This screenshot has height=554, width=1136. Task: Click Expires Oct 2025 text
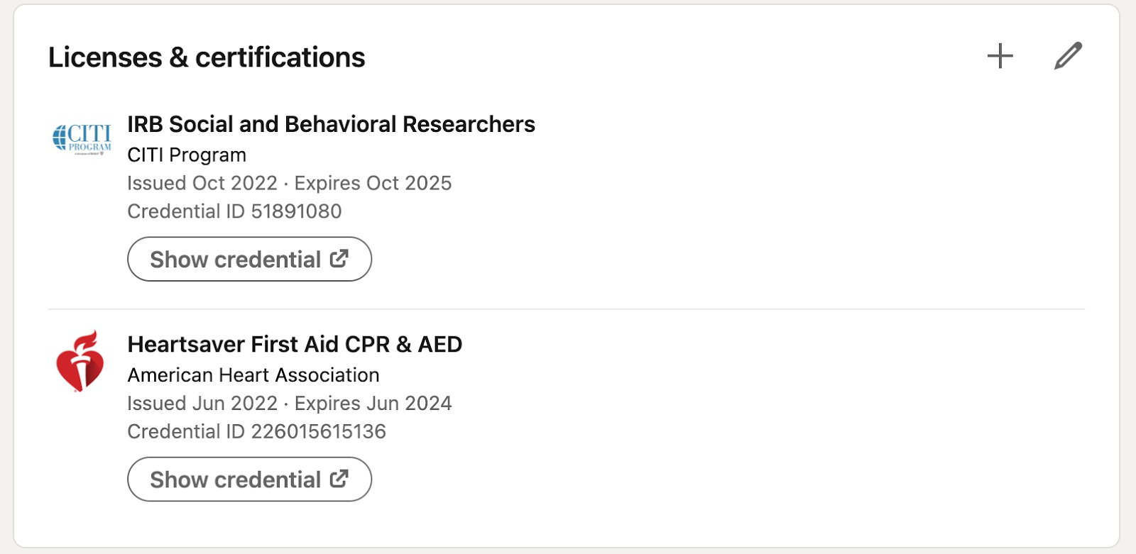point(373,183)
